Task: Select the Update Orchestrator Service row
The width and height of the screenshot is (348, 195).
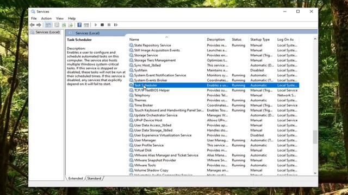Action: (214, 115)
